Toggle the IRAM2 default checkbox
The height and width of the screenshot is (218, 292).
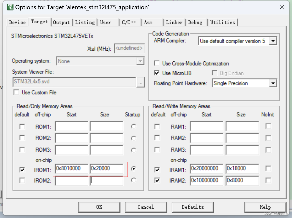click(x=157, y=180)
